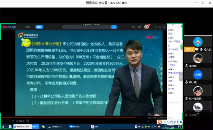Click the orange 主持人 host label

189,49
